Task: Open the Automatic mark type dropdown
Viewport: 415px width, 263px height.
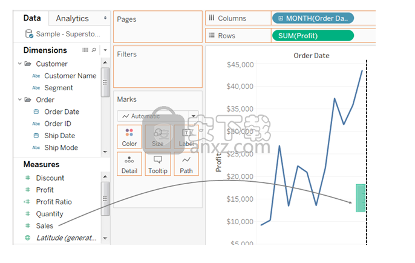Action: [158, 116]
